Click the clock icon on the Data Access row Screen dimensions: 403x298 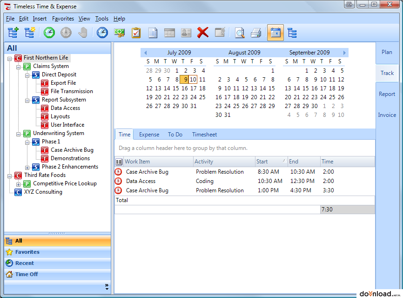tap(118, 181)
